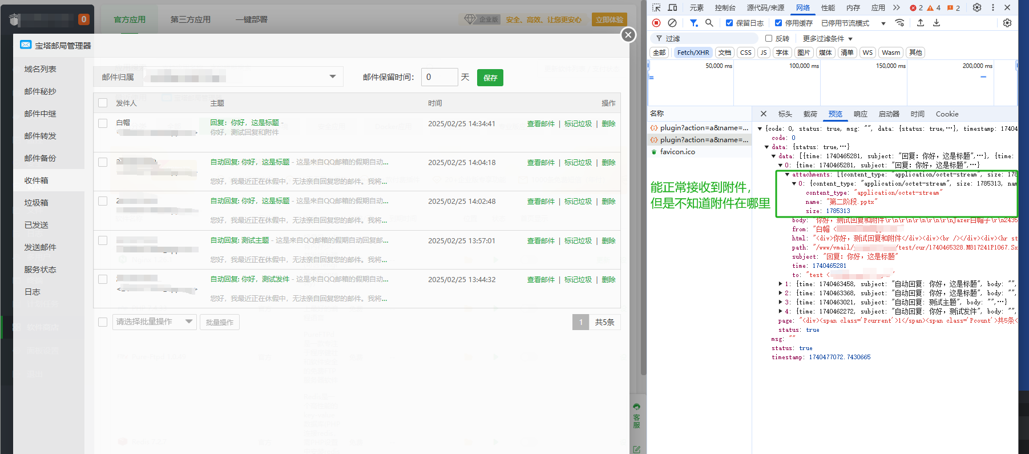Toggle 保留日志 preserve log checkbox
This screenshot has height=454, width=1029.
tap(729, 23)
